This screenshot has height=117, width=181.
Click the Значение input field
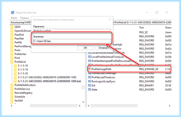pos(72,41)
